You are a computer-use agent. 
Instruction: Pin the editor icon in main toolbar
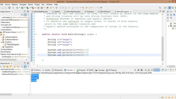click(101, 8)
